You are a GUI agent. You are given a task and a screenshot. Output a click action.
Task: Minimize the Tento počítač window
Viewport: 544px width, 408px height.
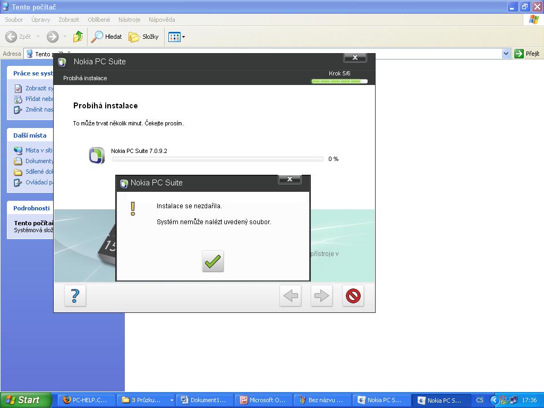513,7
